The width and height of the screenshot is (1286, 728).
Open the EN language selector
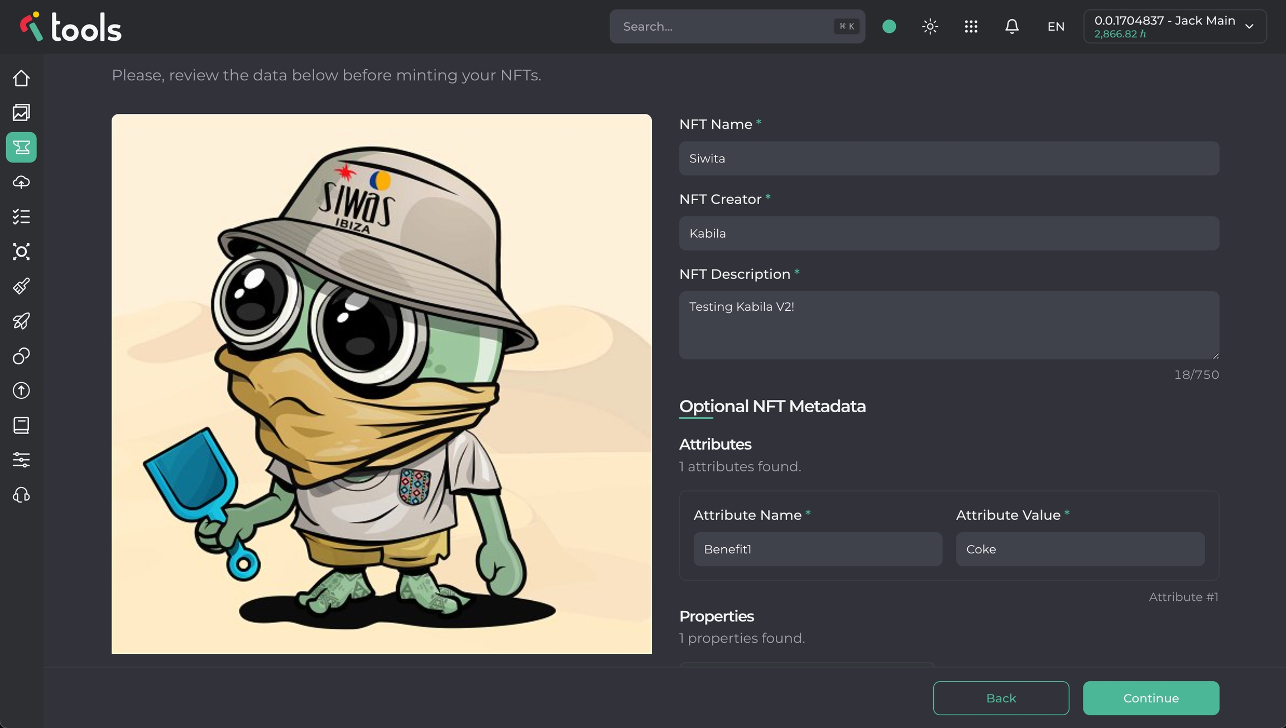pos(1055,26)
